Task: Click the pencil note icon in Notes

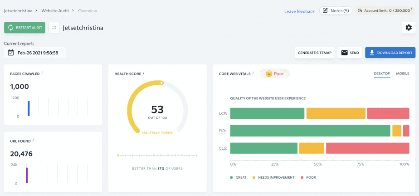Action: (x=325, y=11)
